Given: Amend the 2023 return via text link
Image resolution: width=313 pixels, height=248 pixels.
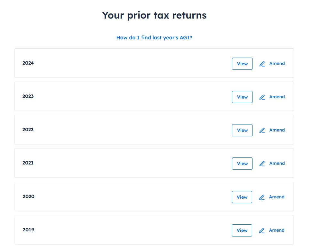Looking at the screenshot, I should tap(277, 97).
